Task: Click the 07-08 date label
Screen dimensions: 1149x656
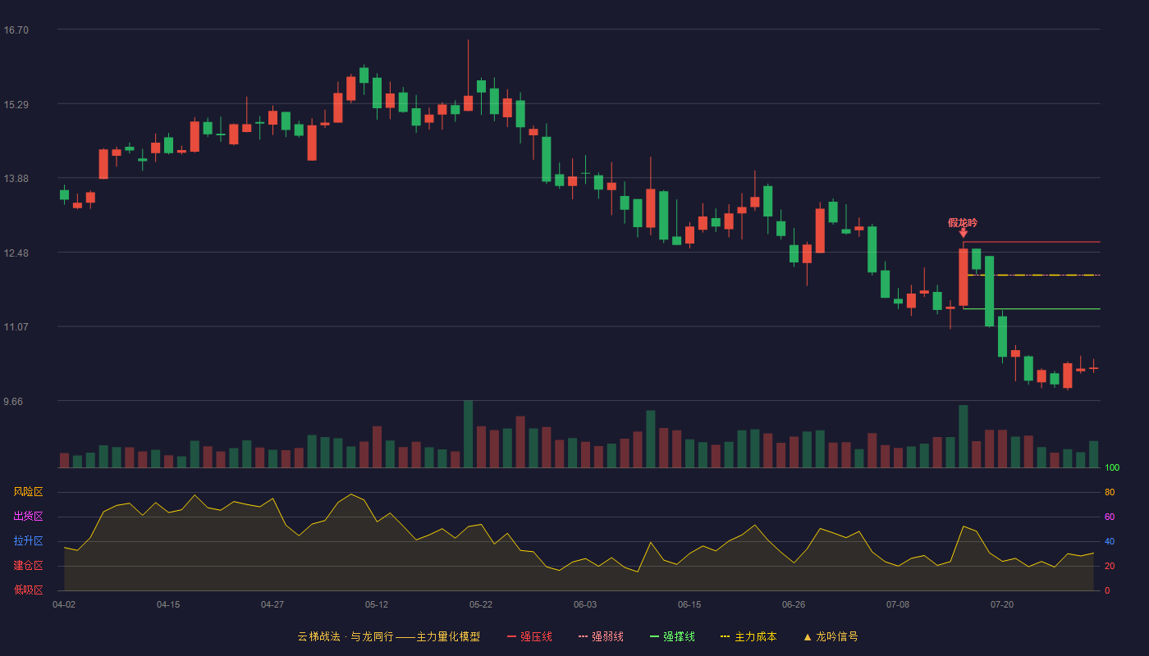Action: pos(898,604)
